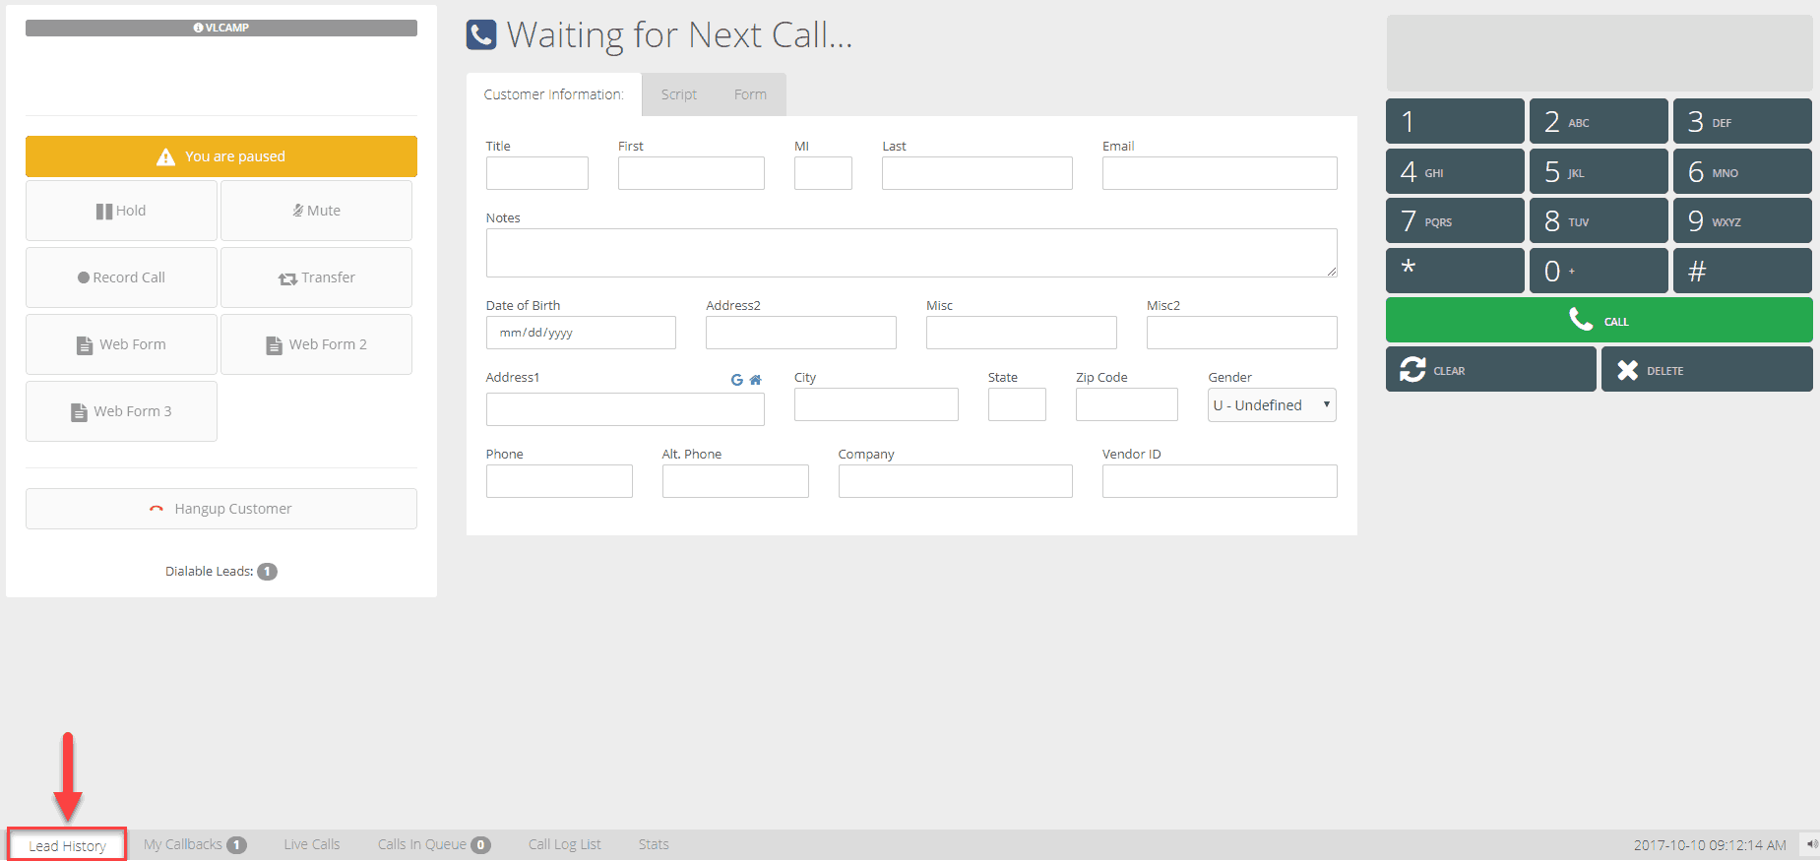Click the Address2 input field
Viewport: 1820px width, 861px height.
[x=801, y=333]
